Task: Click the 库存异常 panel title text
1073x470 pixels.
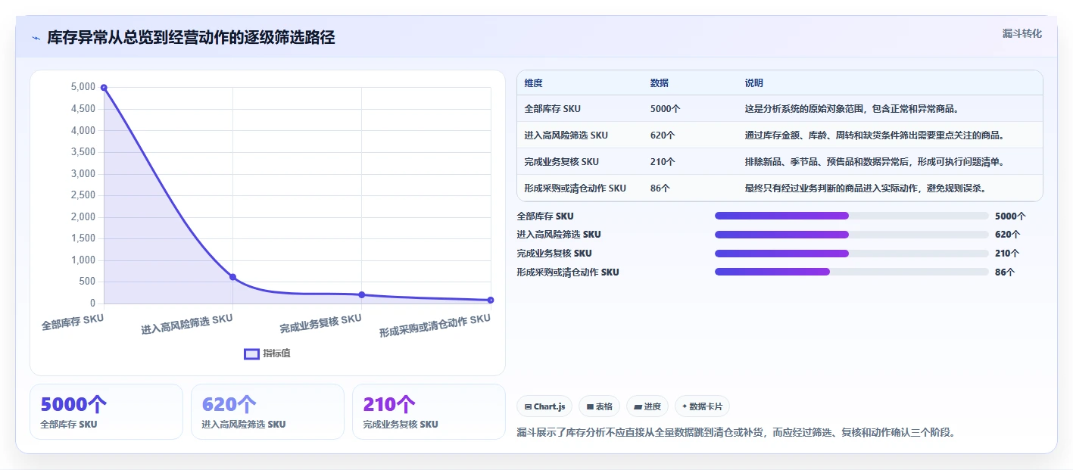Action: coord(191,38)
